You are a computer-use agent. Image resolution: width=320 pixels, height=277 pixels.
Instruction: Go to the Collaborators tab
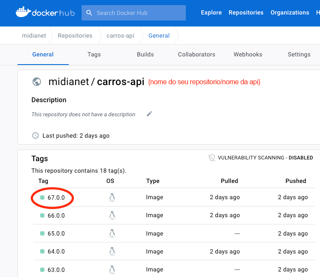click(x=197, y=54)
